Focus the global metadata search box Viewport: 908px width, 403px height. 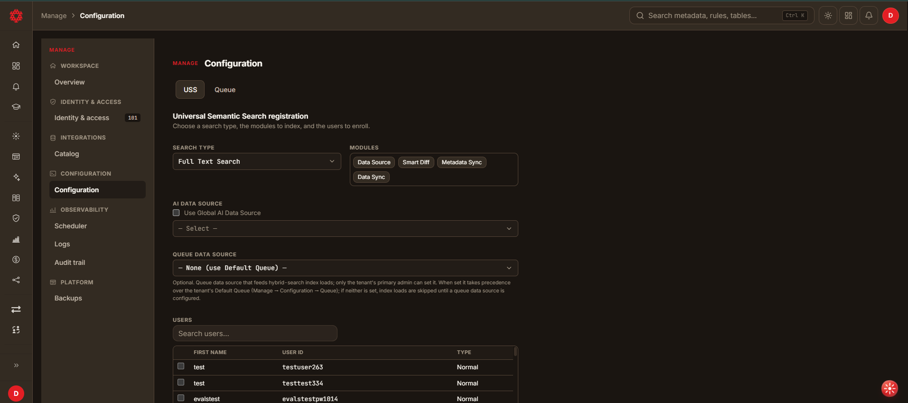(x=721, y=16)
